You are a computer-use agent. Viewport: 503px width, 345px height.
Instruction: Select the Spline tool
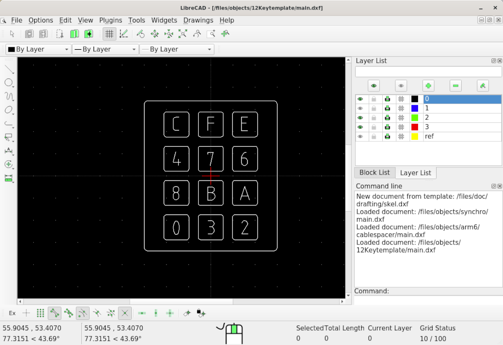click(9, 96)
